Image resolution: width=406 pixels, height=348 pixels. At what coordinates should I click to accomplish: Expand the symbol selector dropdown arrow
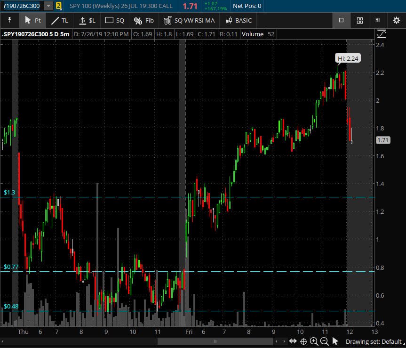coord(48,6)
